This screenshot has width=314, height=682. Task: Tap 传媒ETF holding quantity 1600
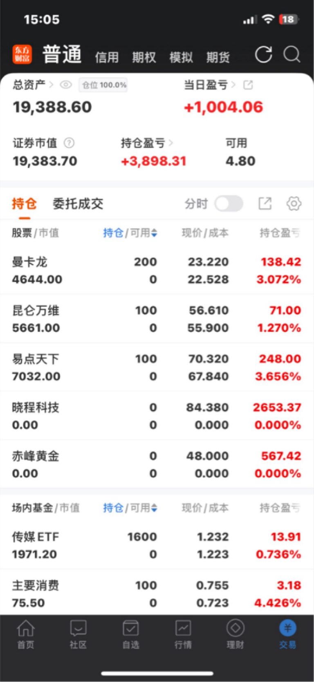click(x=142, y=537)
